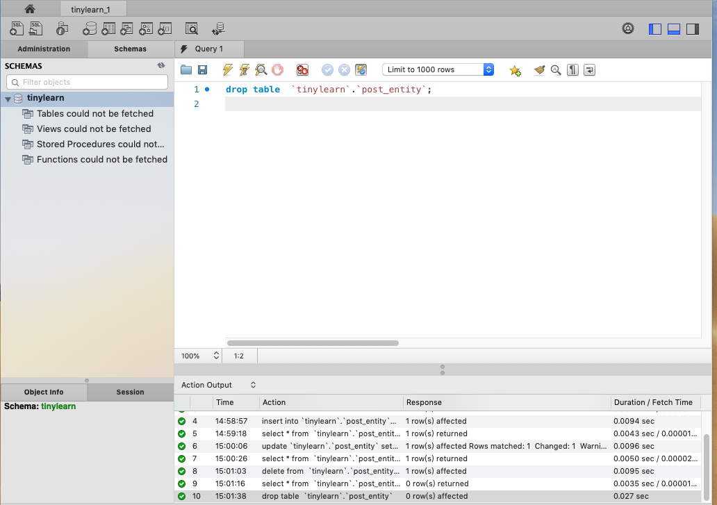
Task: Toggle the bottom output panel
Action: [673, 29]
